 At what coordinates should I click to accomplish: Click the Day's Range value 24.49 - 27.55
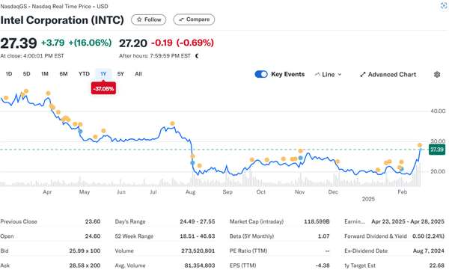click(198, 221)
